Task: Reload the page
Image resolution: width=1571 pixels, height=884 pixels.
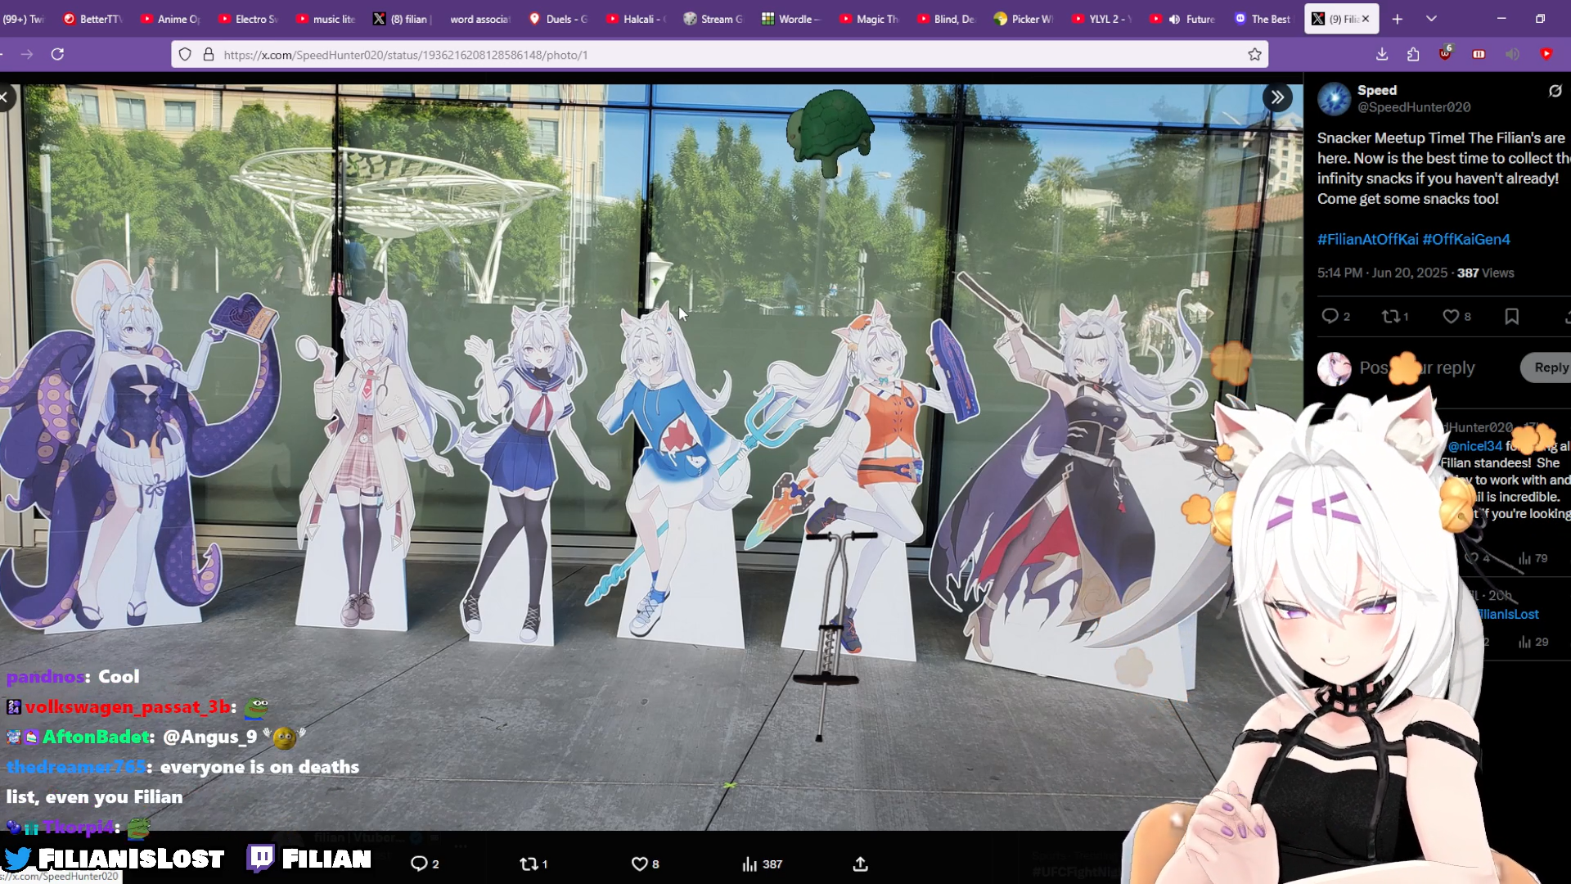Action: pyautogui.click(x=57, y=54)
